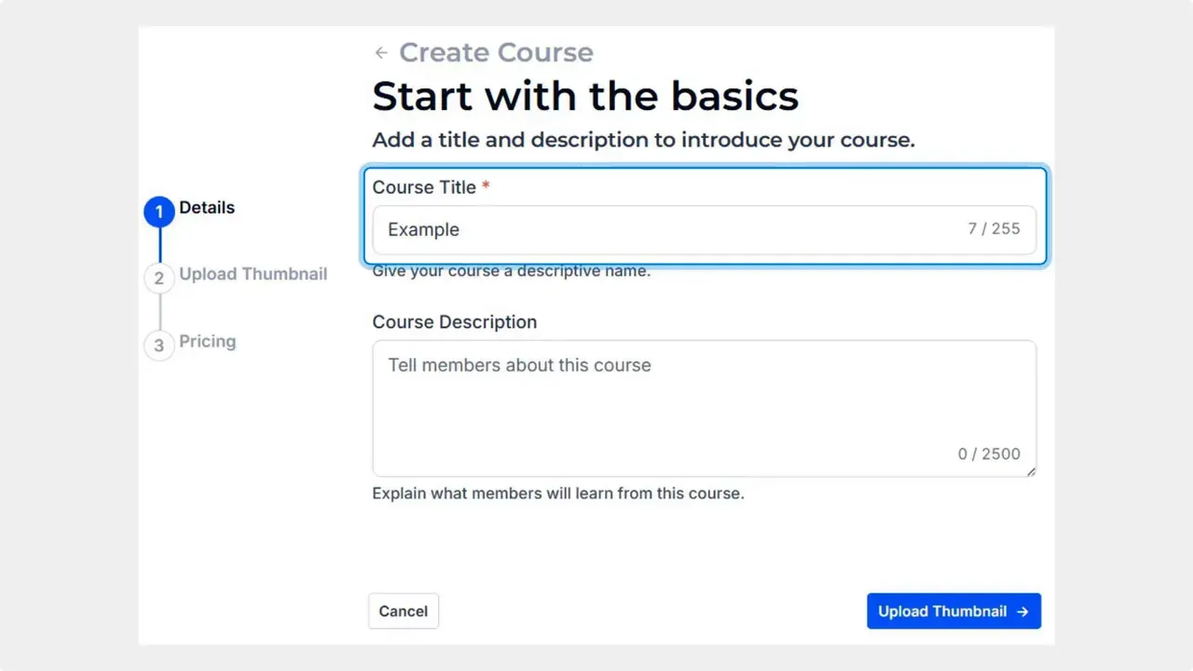Click the Cancel button
Viewport: 1193px width, 671px height.
(x=403, y=611)
